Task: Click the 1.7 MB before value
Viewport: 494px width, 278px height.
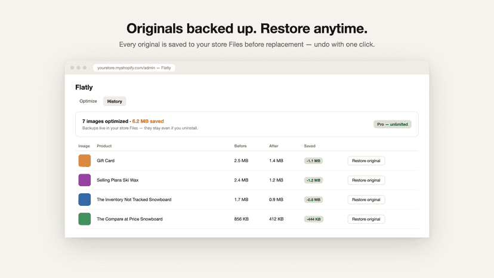Action: (x=241, y=199)
